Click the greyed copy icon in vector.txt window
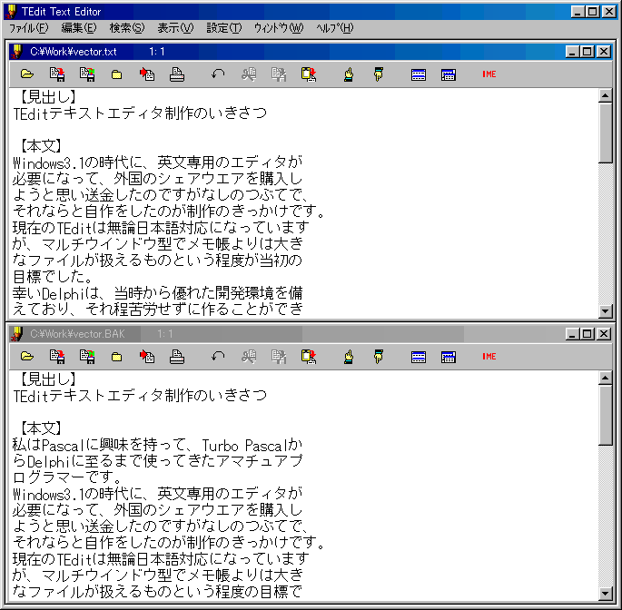 point(279,74)
